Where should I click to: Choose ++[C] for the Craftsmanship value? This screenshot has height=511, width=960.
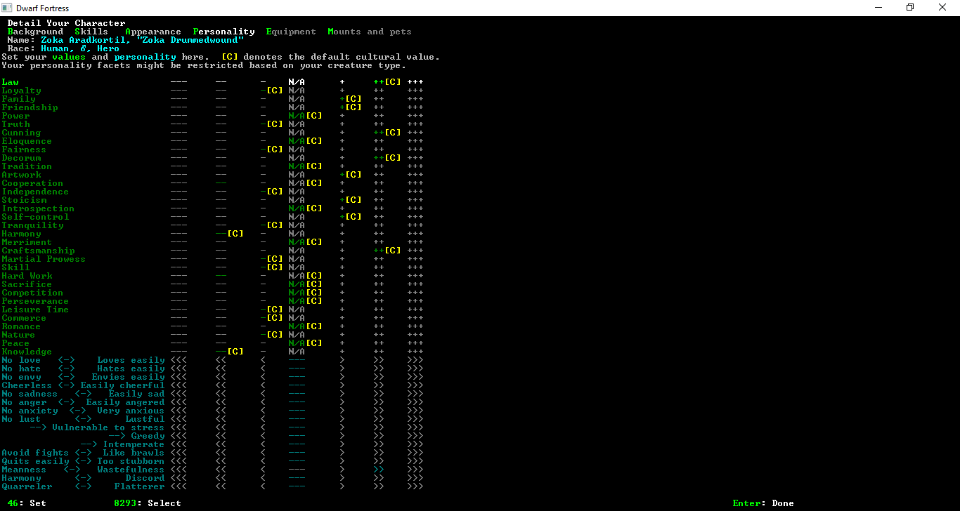tap(387, 251)
